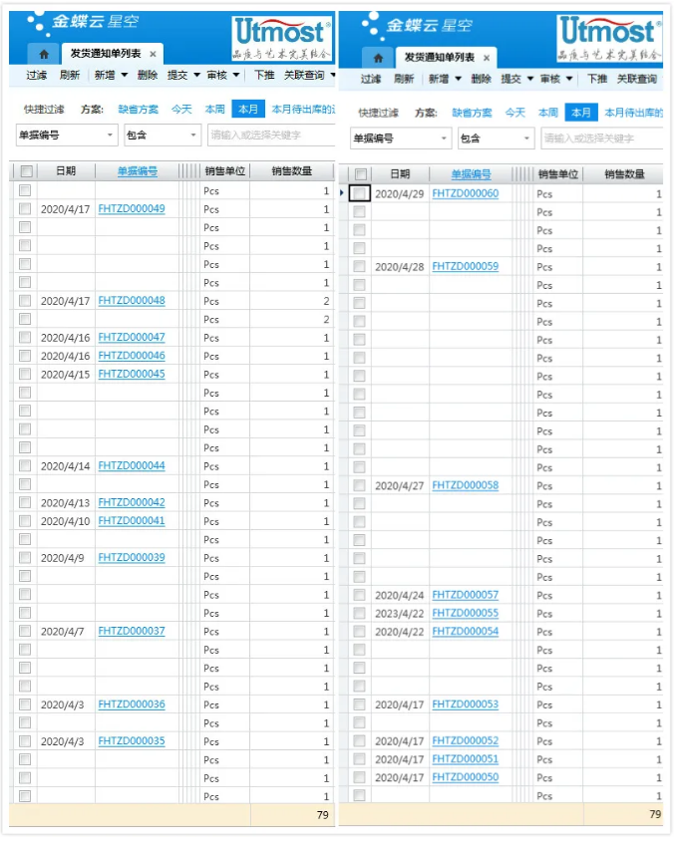Expand 提交 dropdown arrow in left window

coord(196,75)
